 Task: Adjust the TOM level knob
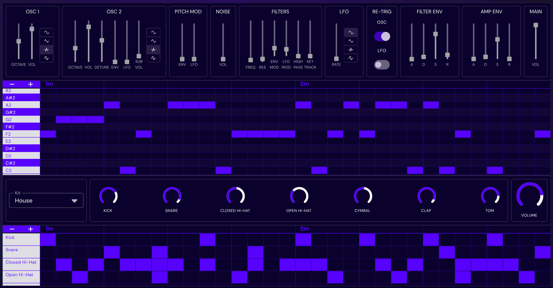(x=490, y=196)
